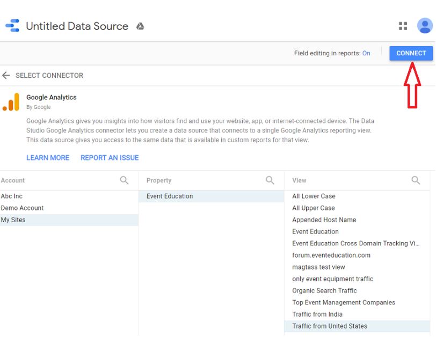This screenshot has height=343, width=436.
Task: Open the REPORT AN ISSUE link
Action: pyautogui.click(x=110, y=158)
